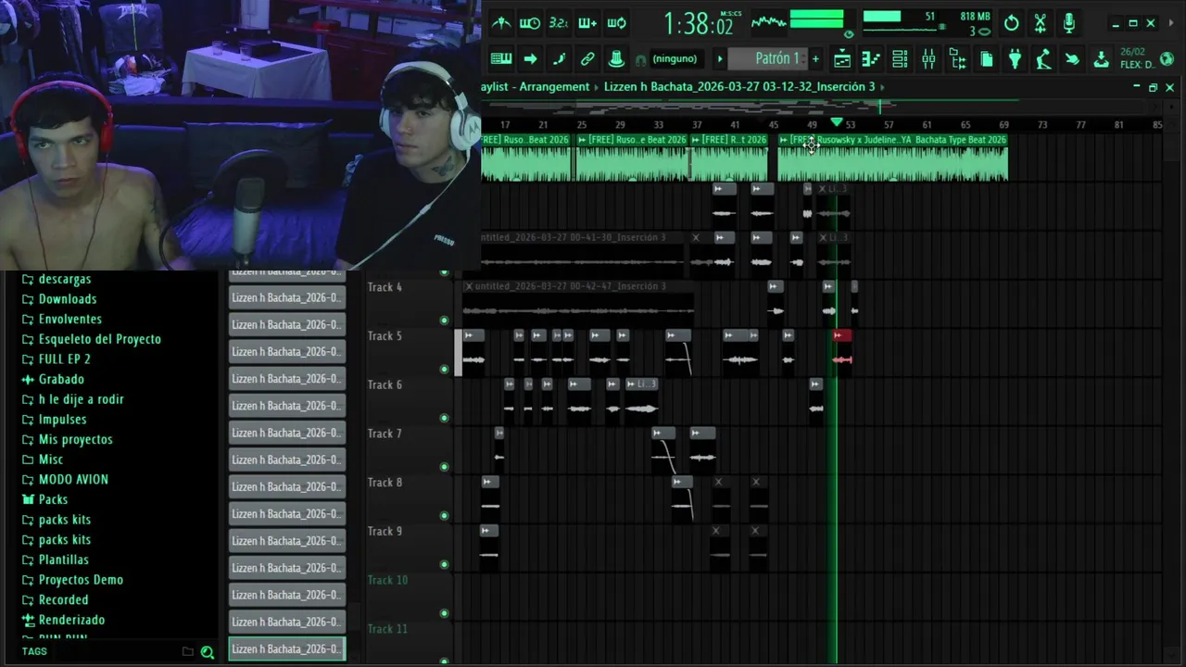1186x667 pixels.
Task: Open the piano roll view icon
Action: click(871, 59)
